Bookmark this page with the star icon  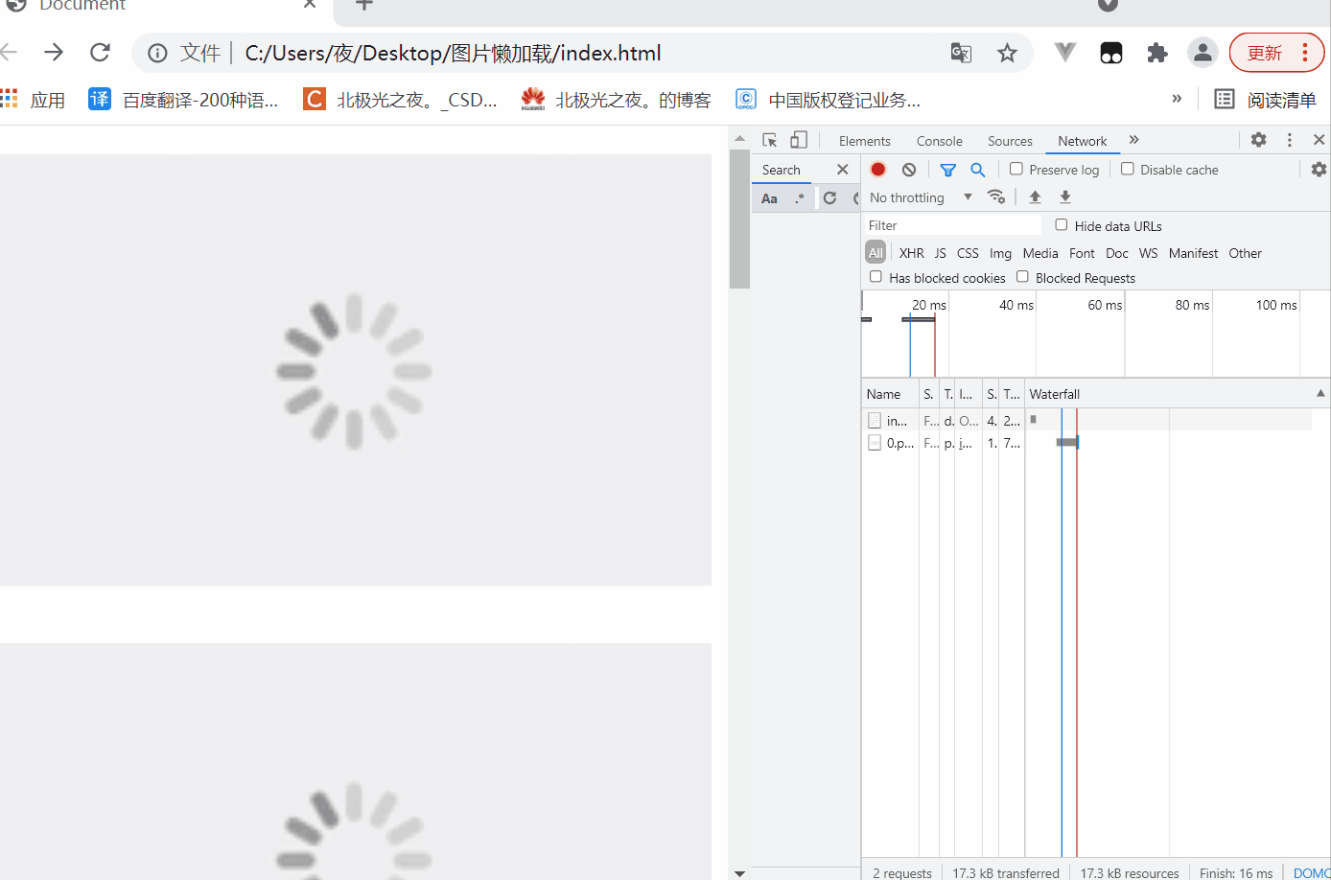(x=1007, y=54)
